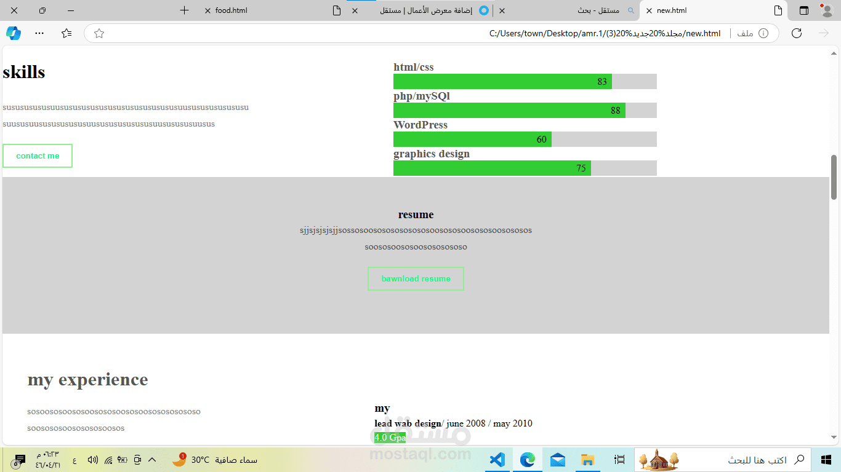This screenshot has height=472, width=841.
Task: Click the address bar URL
Action: tap(605, 33)
